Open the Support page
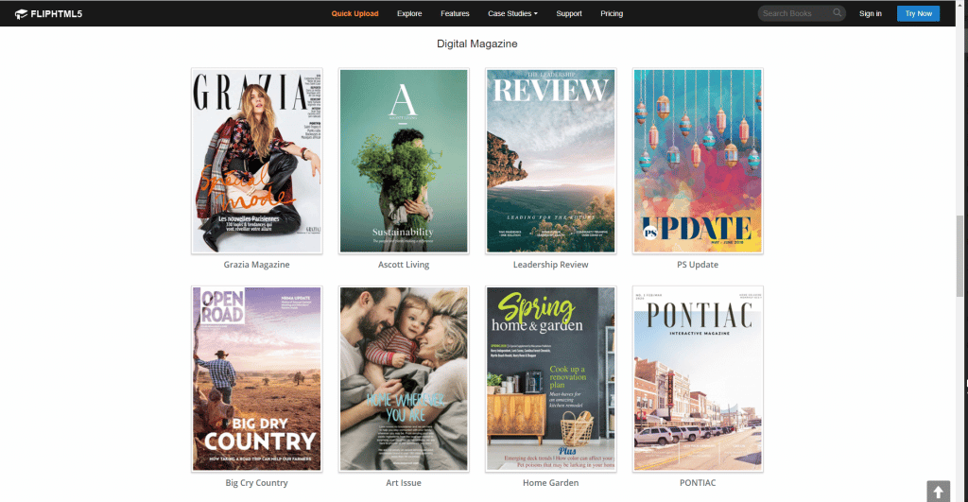 tap(568, 13)
